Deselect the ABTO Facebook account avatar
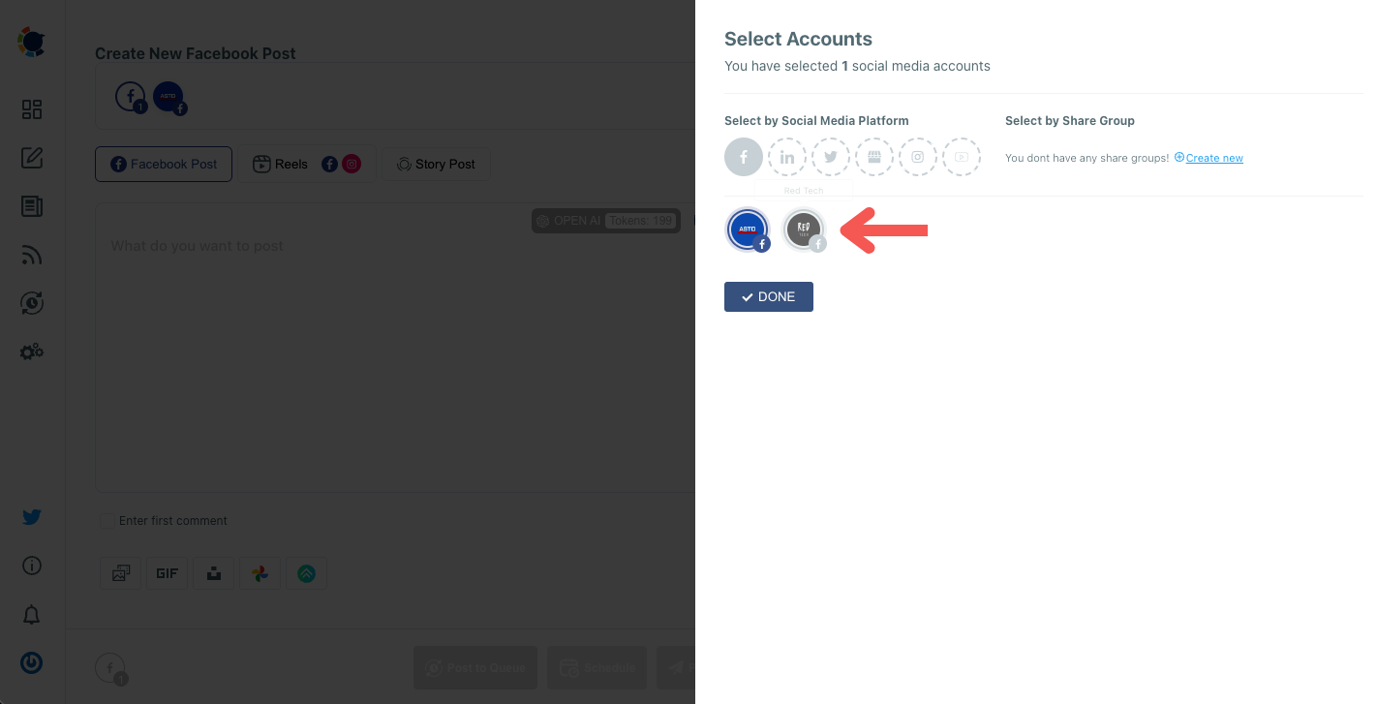Viewport: 1377px width, 704px height. 747,230
